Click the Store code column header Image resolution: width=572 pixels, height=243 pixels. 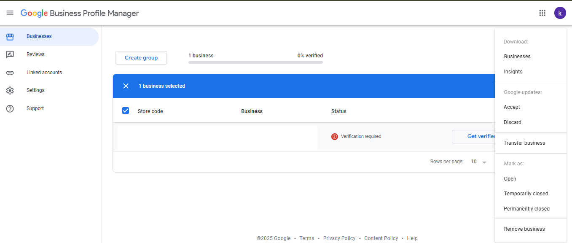click(150, 111)
